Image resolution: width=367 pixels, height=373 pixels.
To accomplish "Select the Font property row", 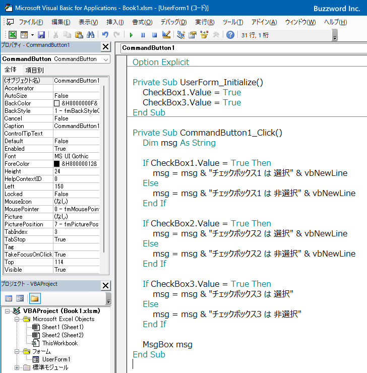I will 51,156.
